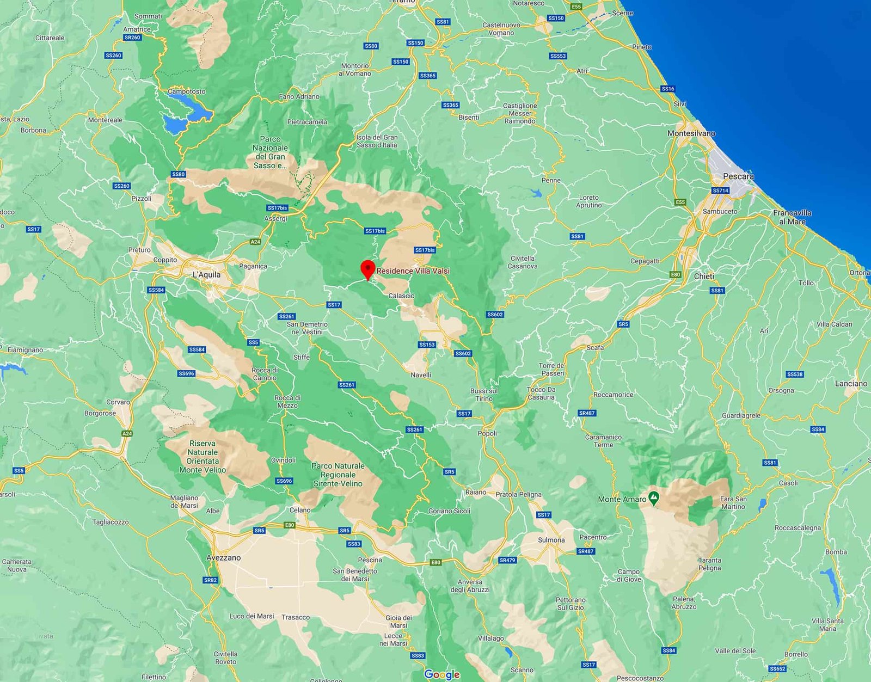Click the Monte Amaro text label

click(622, 499)
